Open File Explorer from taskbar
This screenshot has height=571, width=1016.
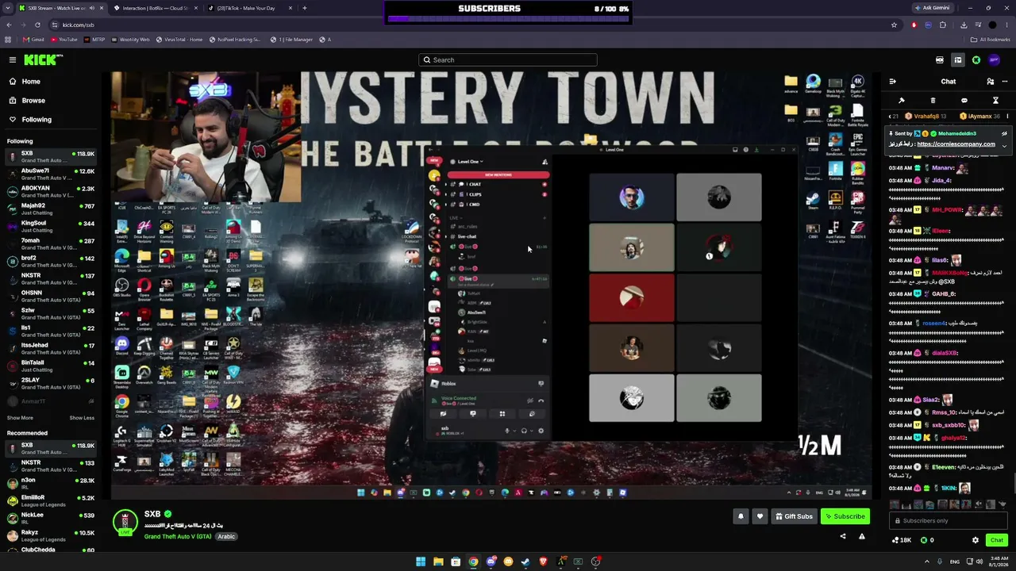point(438,561)
